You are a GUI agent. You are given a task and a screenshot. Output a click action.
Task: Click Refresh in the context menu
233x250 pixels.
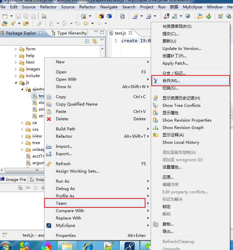click(x=97, y=164)
